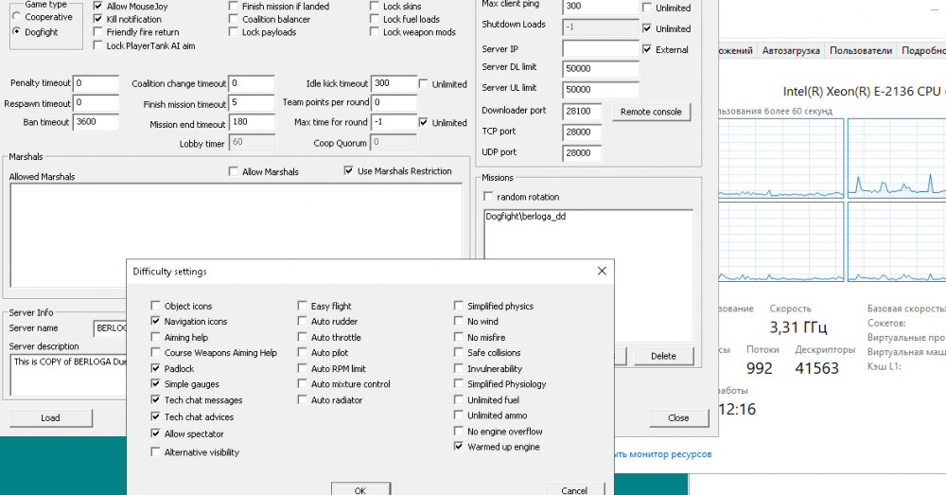The height and width of the screenshot is (495, 946).
Task: Enable Alternative visibility
Action: [x=156, y=451]
